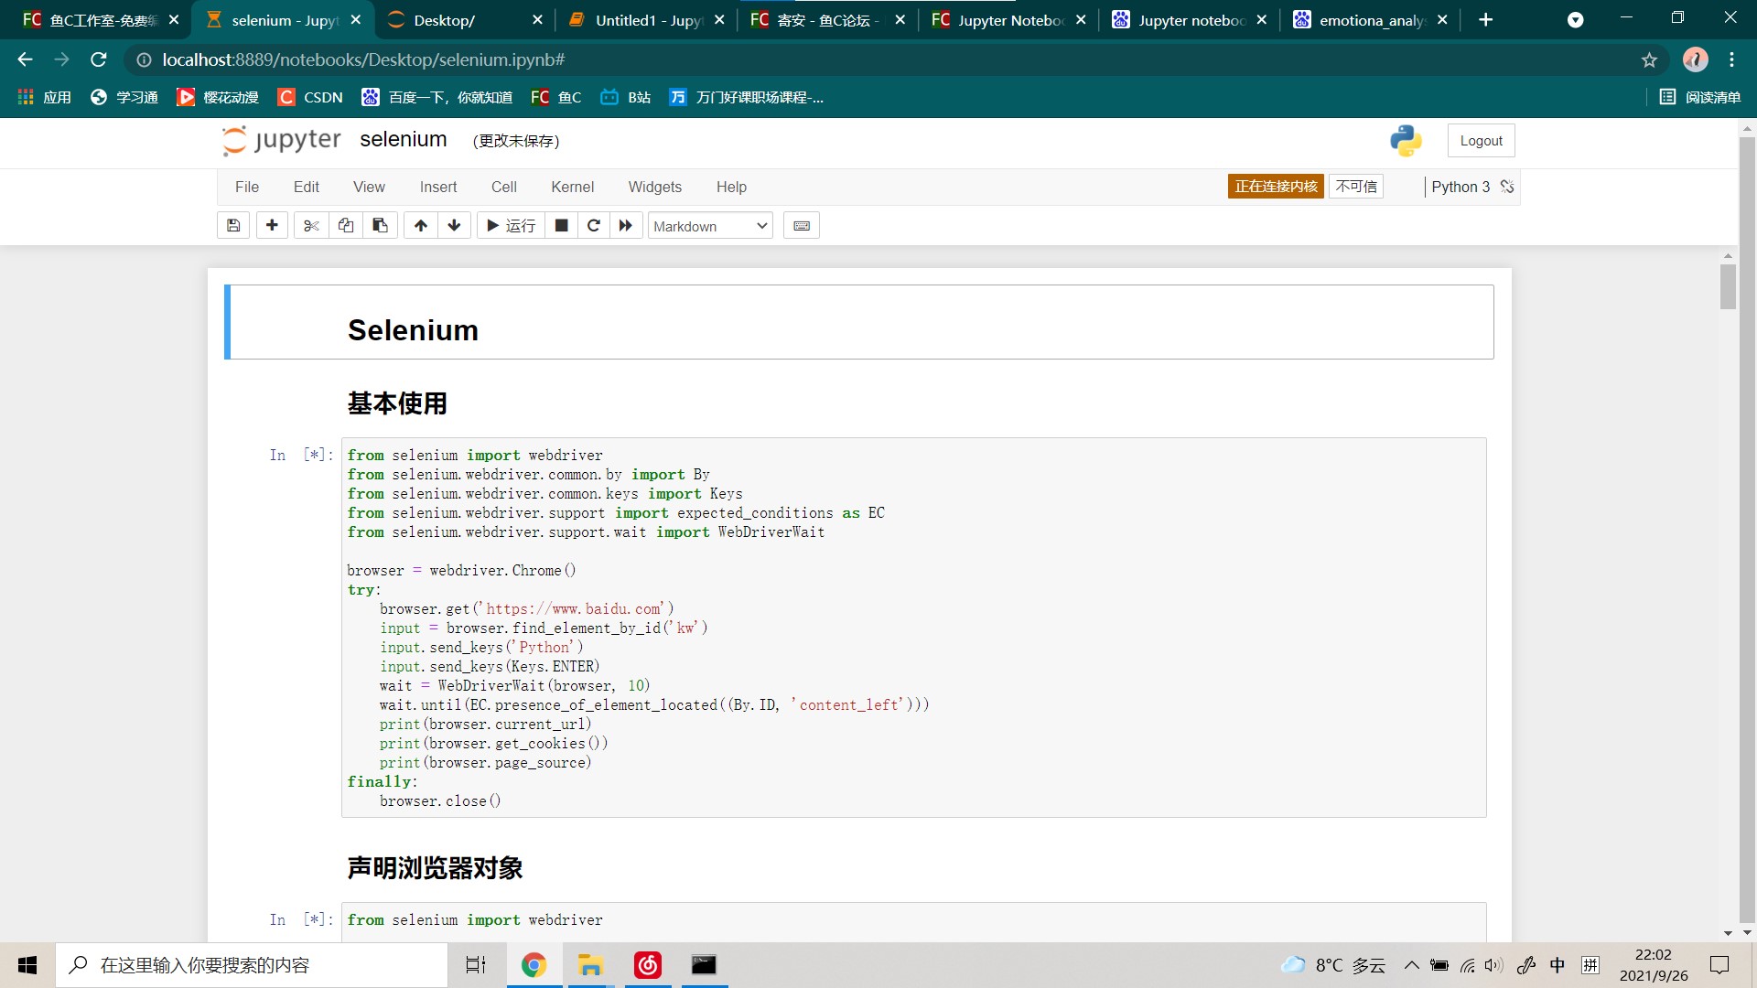Run the cell with the 运行 button
The height and width of the screenshot is (988, 1757).
[512, 225]
